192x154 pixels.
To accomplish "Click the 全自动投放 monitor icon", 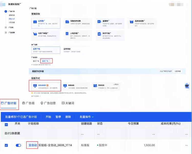I will click(35, 86).
